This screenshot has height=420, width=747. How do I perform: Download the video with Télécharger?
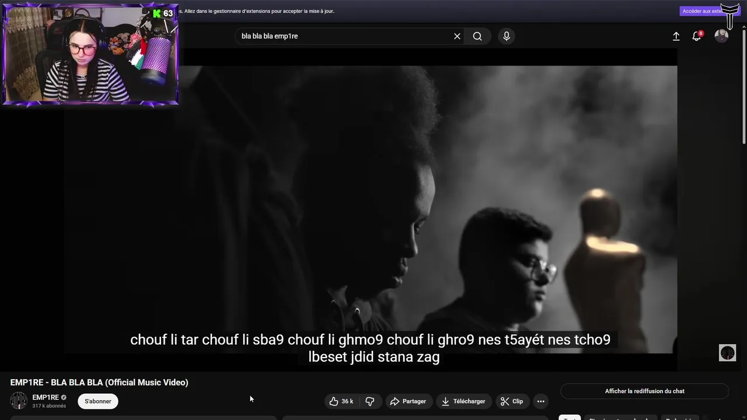click(x=463, y=401)
